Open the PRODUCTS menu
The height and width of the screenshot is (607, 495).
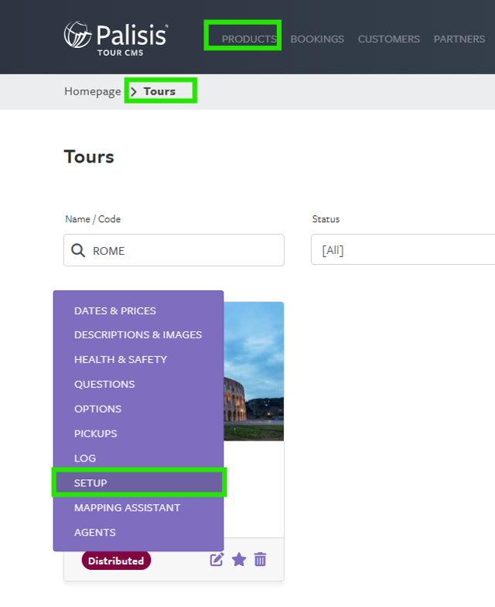(249, 39)
